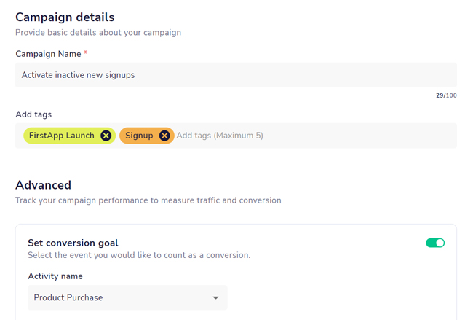Disable the Set conversion goal switch
Image resolution: width=473 pixels, height=320 pixels.
[435, 243]
